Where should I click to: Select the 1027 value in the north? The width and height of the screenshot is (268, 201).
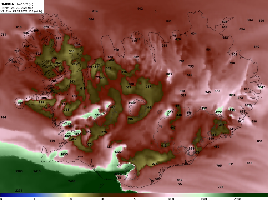tap(169, 74)
